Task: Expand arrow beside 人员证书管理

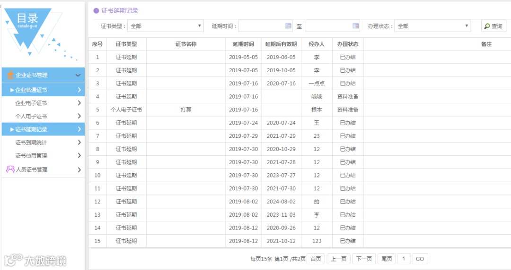Action: (79, 169)
